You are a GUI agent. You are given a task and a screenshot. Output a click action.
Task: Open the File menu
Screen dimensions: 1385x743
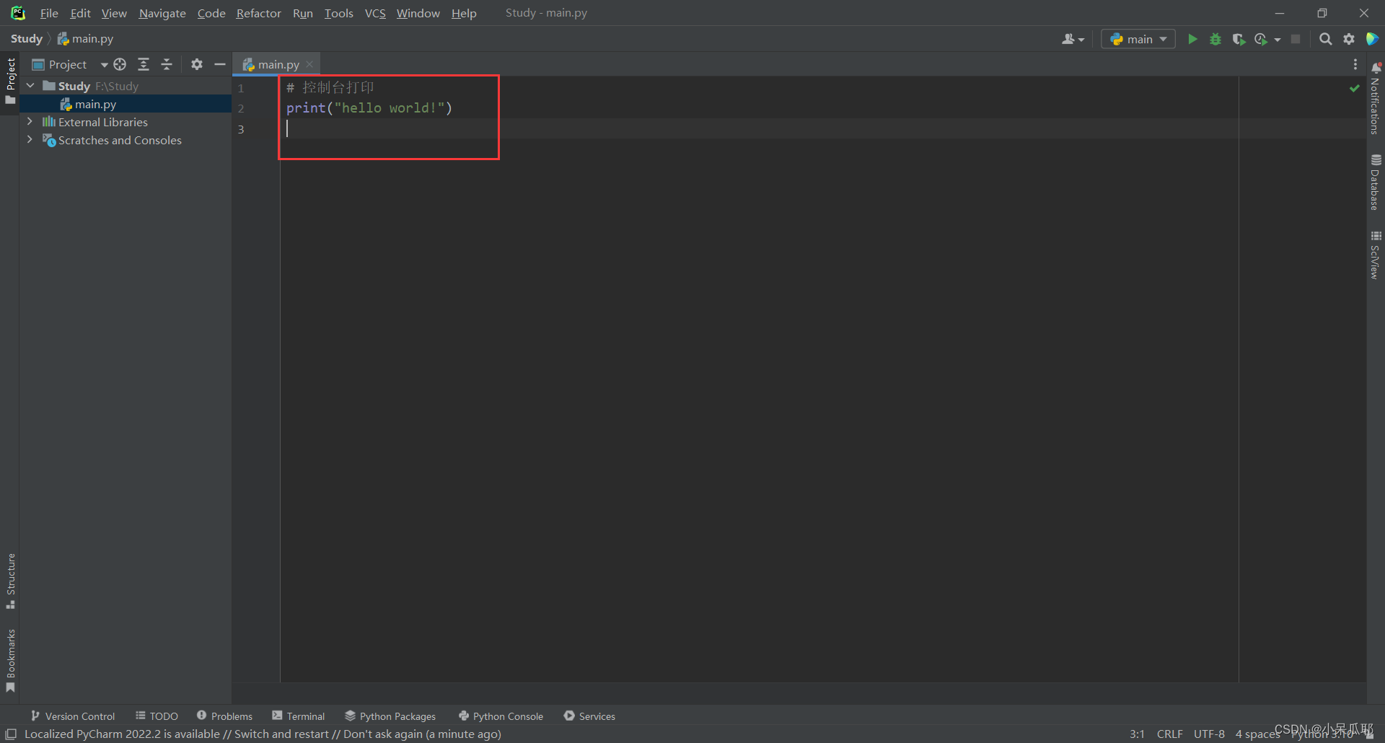point(49,13)
